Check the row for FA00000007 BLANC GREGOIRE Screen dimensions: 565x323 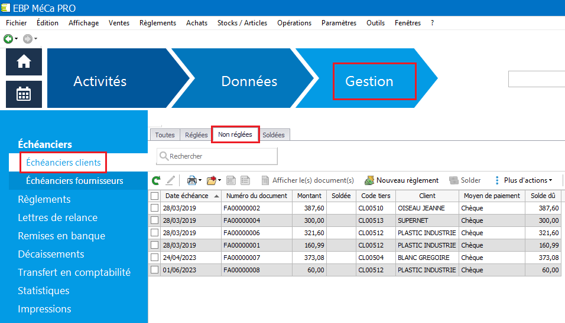click(155, 258)
